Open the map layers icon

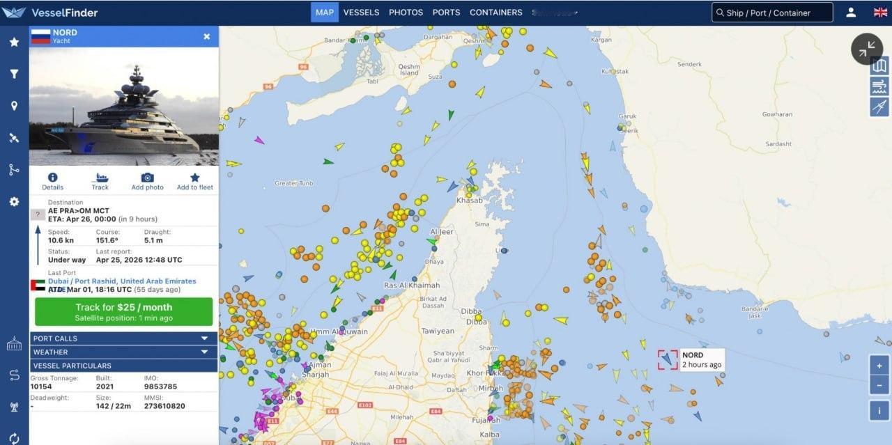(879, 66)
